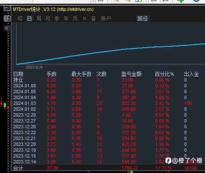The image size is (205, 173).
Task: Open the 币 currency tab
Action: click(75, 18)
